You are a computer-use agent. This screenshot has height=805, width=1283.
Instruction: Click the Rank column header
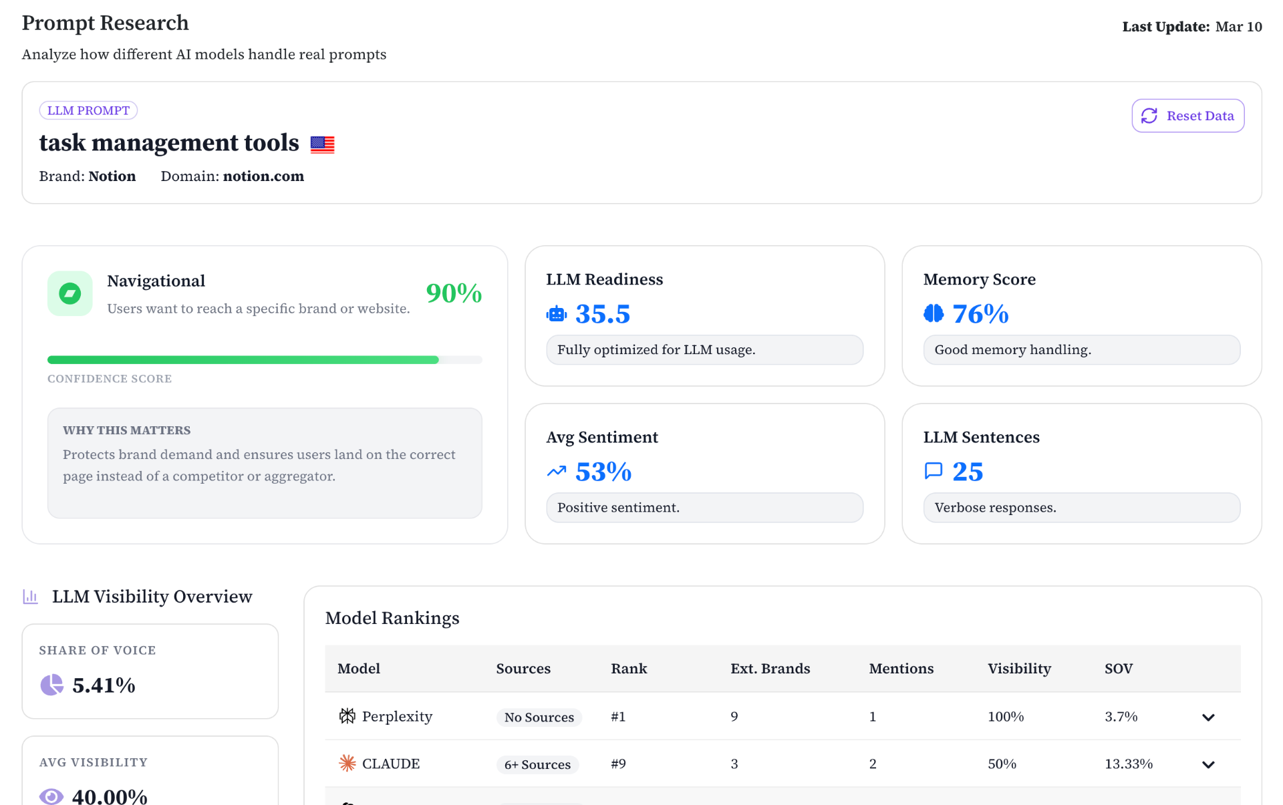coord(629,669)
